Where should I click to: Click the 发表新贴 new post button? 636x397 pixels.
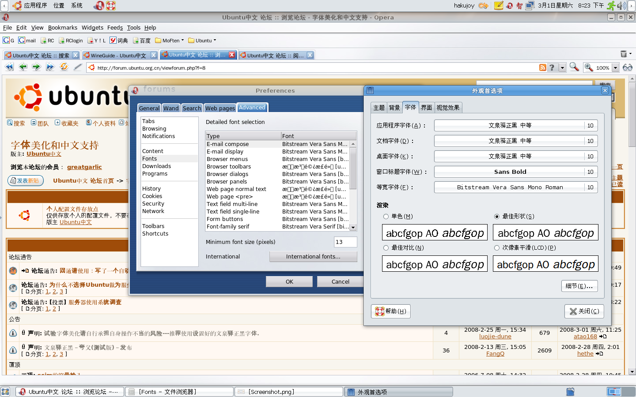tap(26, 180)
